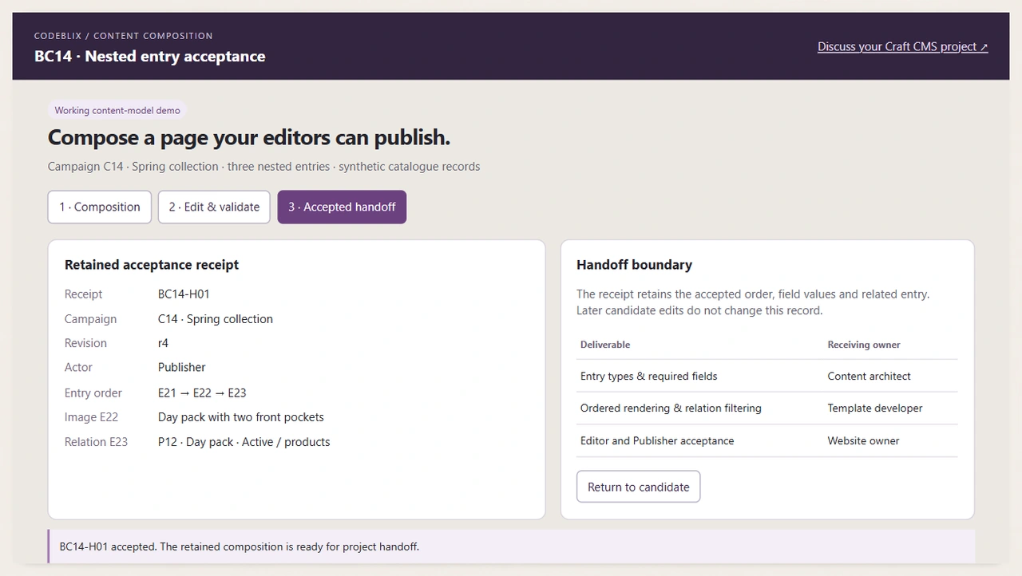Image resolution: width=1022 pixels, height=576 pixels.
Task: Click the 'Return to candidate' button
Action: (x=639, y=487)
